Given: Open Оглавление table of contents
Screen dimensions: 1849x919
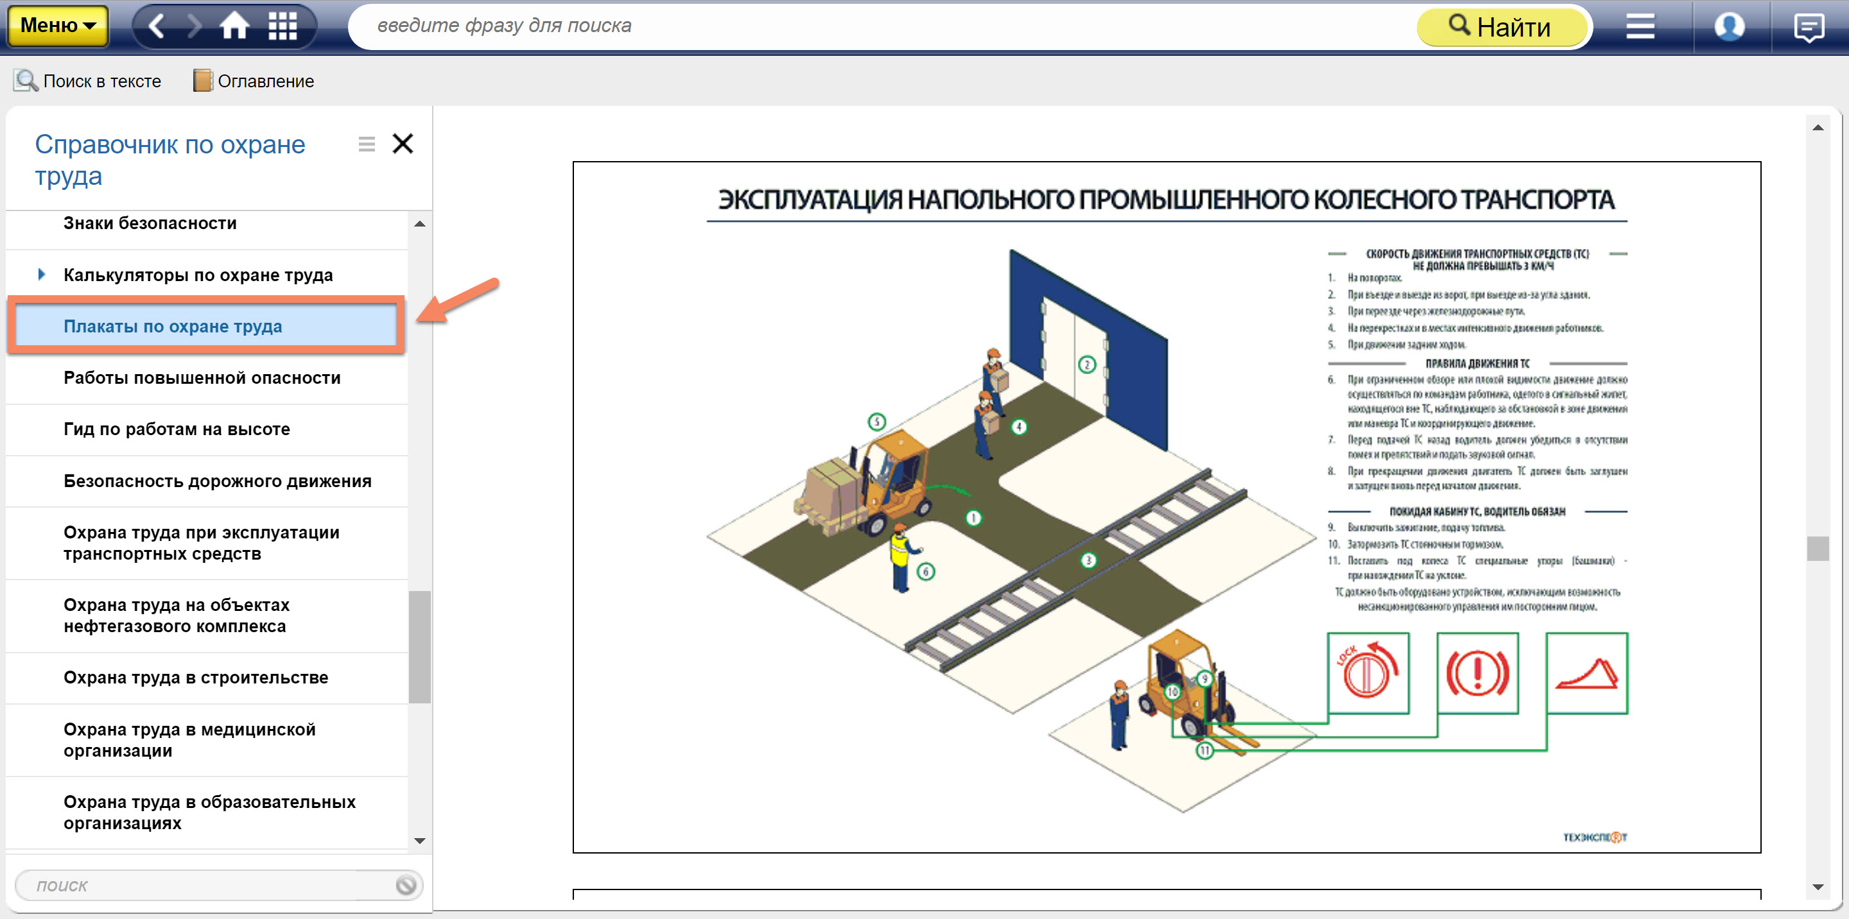Looking at the screenshot, I should [254, 81].
